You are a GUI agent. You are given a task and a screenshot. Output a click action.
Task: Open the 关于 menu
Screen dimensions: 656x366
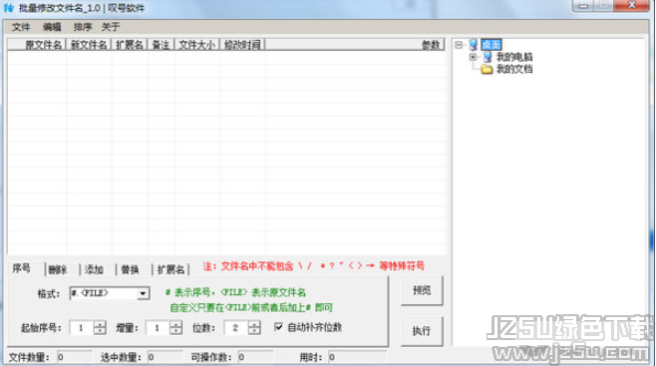111,27
